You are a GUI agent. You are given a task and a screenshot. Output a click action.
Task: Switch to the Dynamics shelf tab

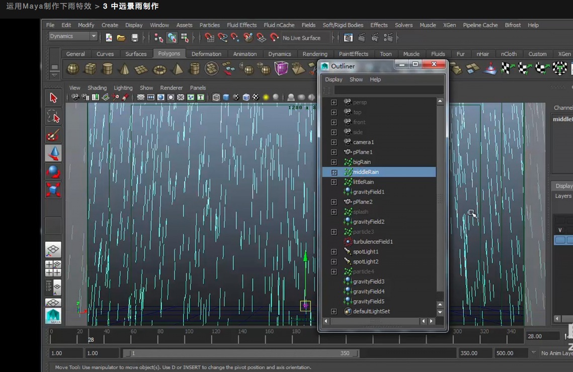click(280, 54)
